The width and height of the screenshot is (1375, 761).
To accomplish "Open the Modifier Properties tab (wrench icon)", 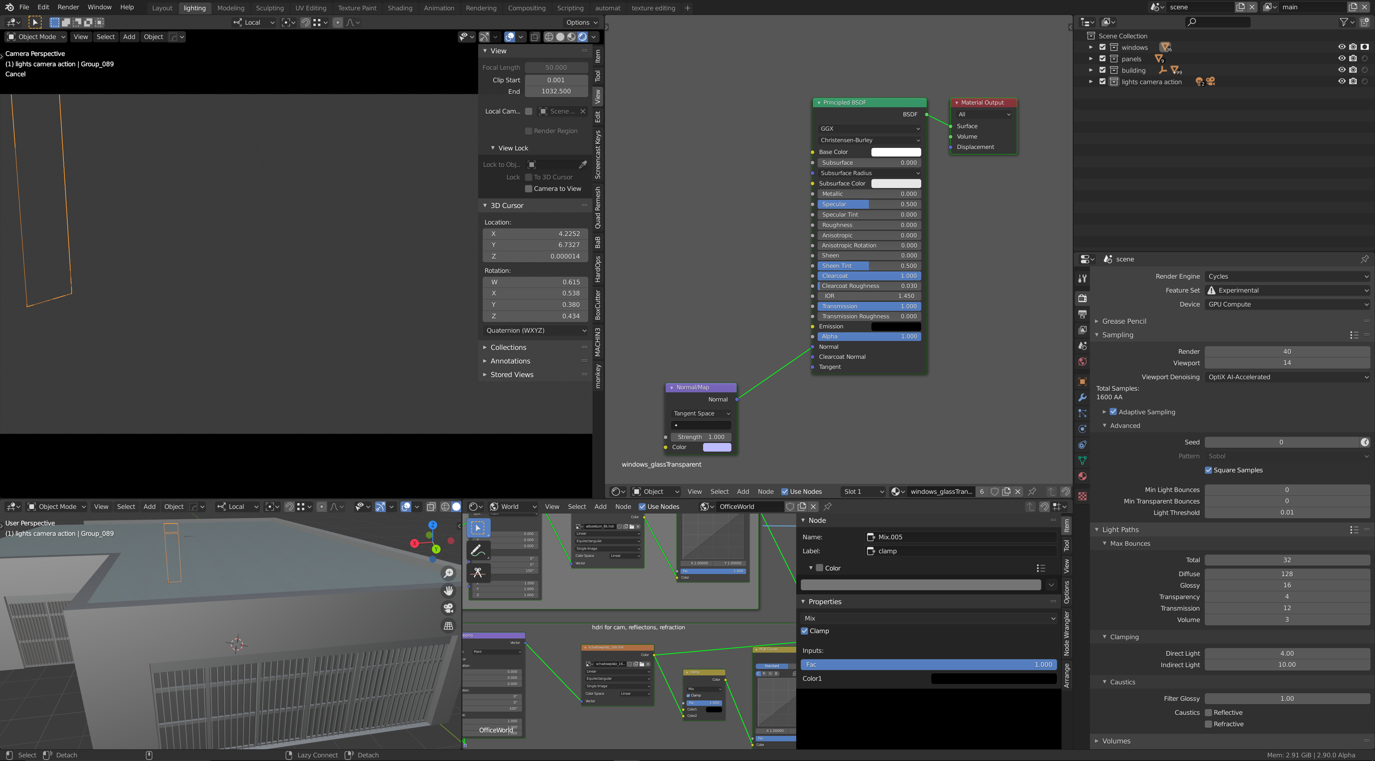I will tap(1082, 398).
